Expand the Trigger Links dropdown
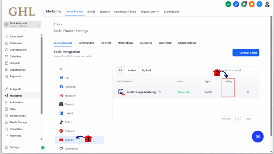 coord(150,11)
